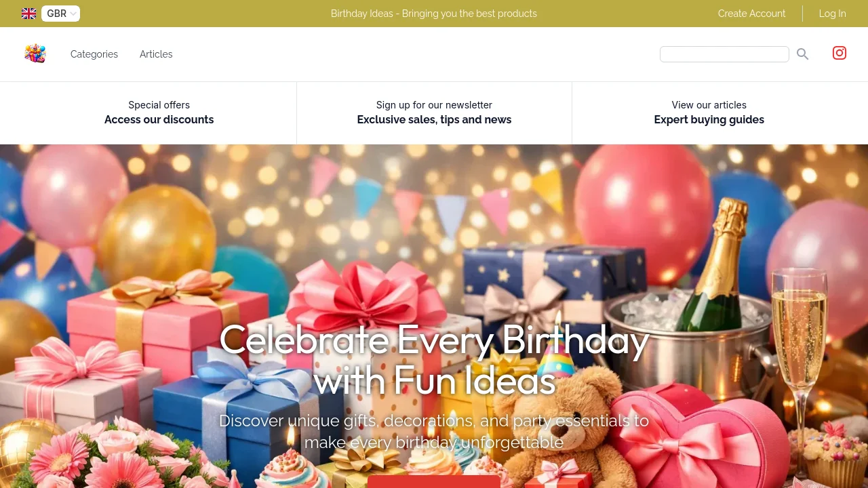Open the Categories menu
This screenshot has width=868, height=488.
(94, 54)
